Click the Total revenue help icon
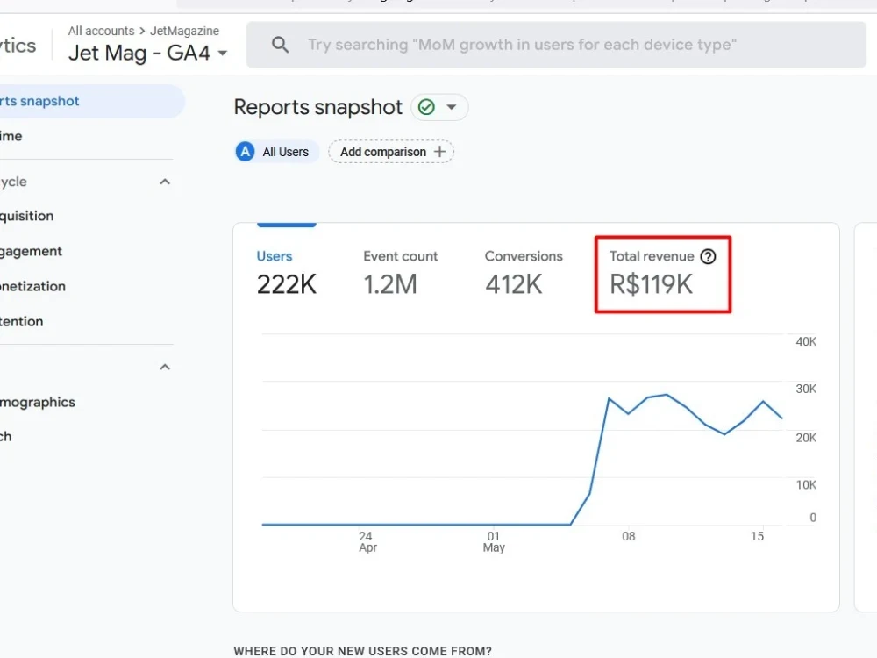Image resolution: width=877 pixels, height=658 pixels. [x=708, y=256]
